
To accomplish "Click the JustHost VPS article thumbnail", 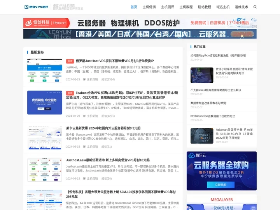I will click(45, 70).
